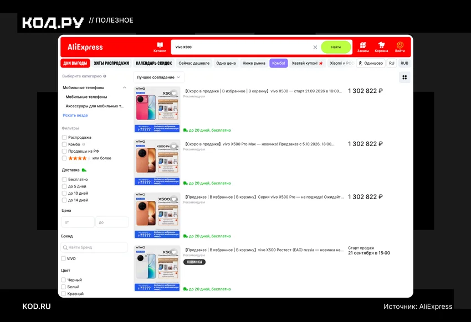Check the Черный color filter
This screenshot has width=471, height=322.
[63, 280]
